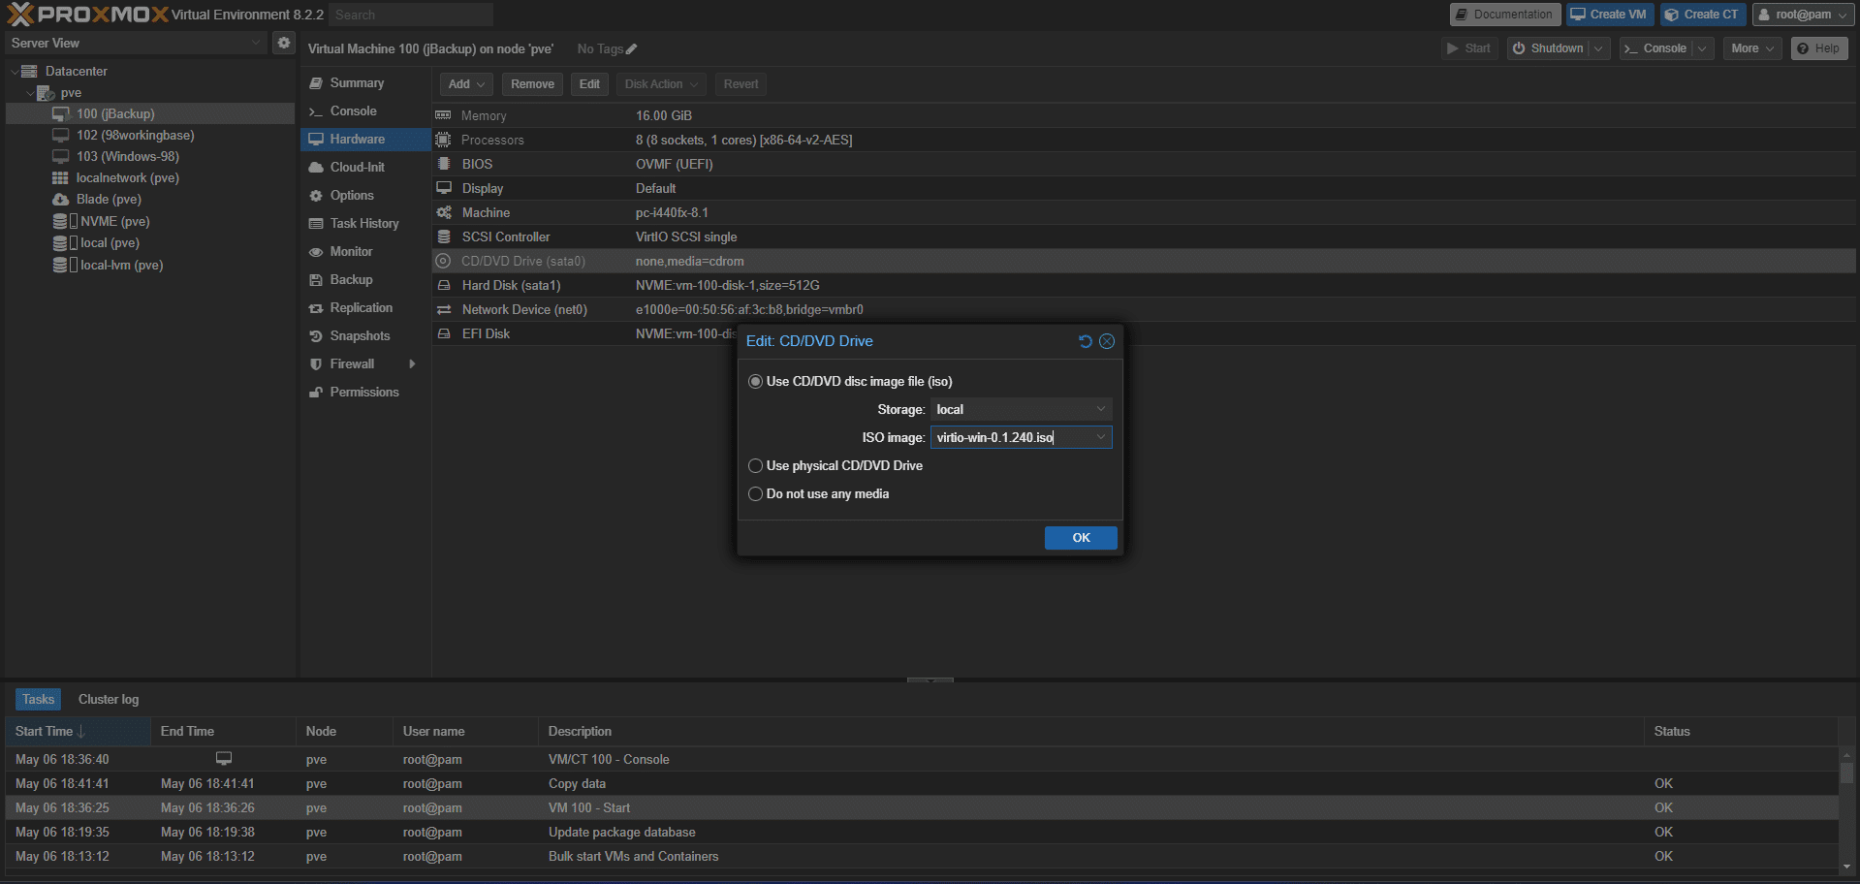Open the Storage combo box
The height and width of the screenshot is (884, 1860).
pyautogui.click(x=1021, y=409)
